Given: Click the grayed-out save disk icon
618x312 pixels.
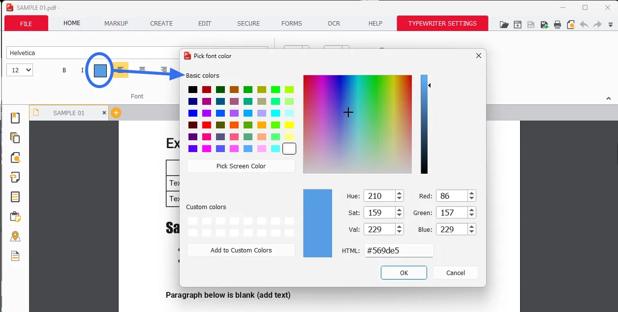Looking at the screenshot, I should tap(531, 25).
